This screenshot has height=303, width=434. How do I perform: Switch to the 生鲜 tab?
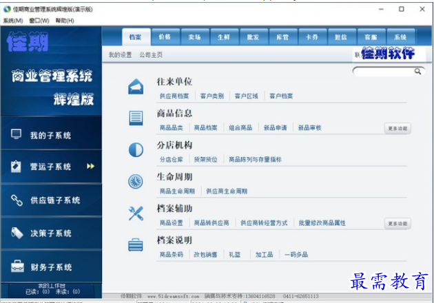[x=224, y=37]
